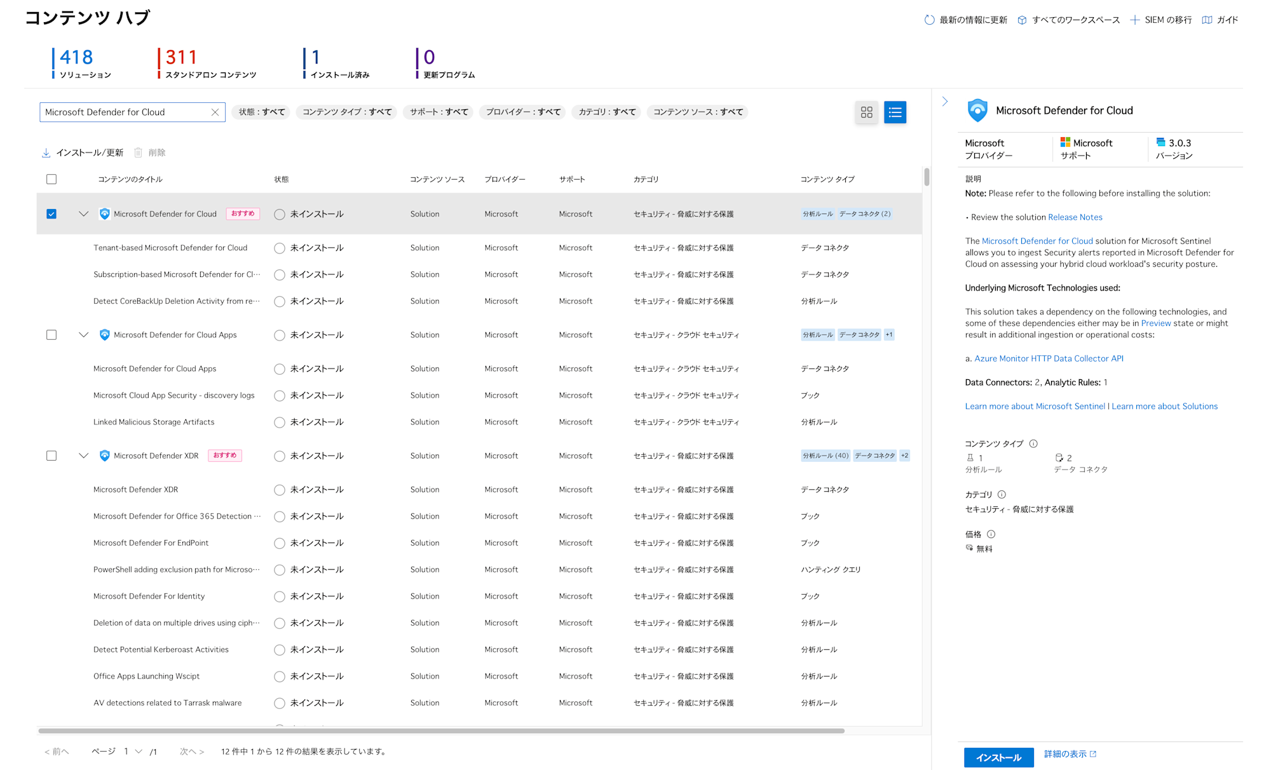Open the カテゴリ : すべて filter
1271x770 pixels.
[x=607, y=112]
